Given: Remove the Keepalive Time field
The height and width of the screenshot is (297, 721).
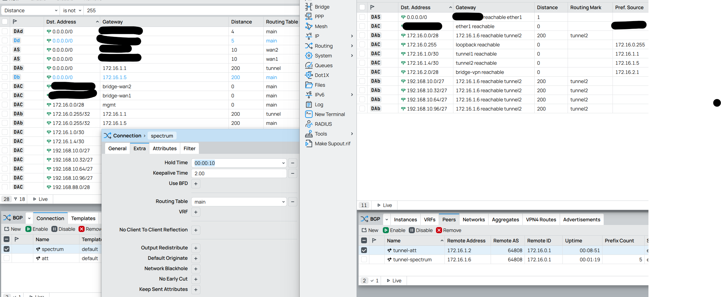Looking at the screenshot, I should [293, 173].
